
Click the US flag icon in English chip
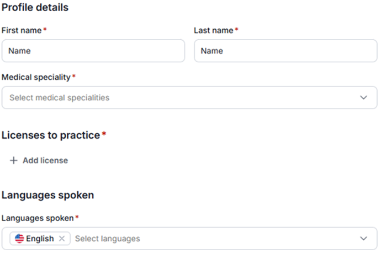click(x=20, y=239)
